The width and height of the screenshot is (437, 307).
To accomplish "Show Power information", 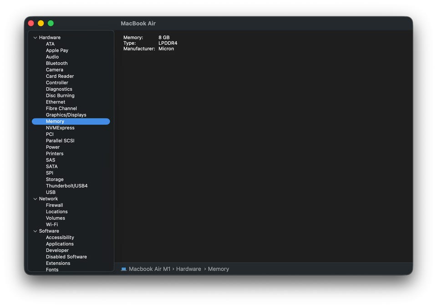I will point(53,147).
